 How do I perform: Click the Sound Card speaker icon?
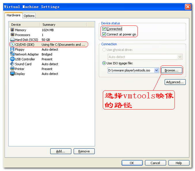(12, 64)
